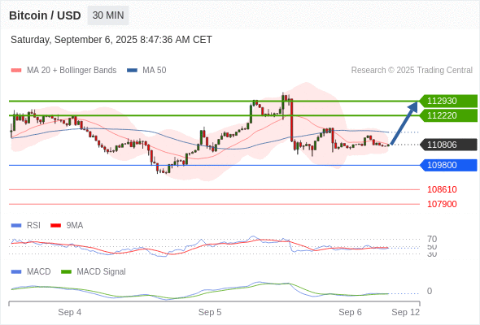This screenshot has width=480, height=325.
Task: Click the green 112220 resistance price tag
Action: point(448,115)
